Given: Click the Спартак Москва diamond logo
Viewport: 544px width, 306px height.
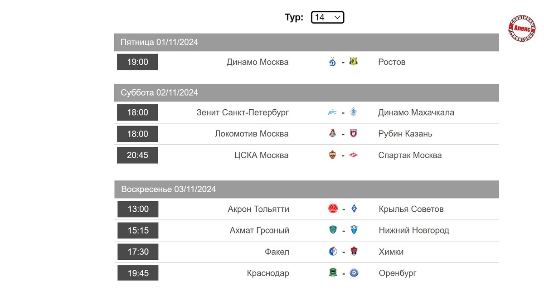Looking at the screenshot, I should pyautogui.click(x=354, y=155).
